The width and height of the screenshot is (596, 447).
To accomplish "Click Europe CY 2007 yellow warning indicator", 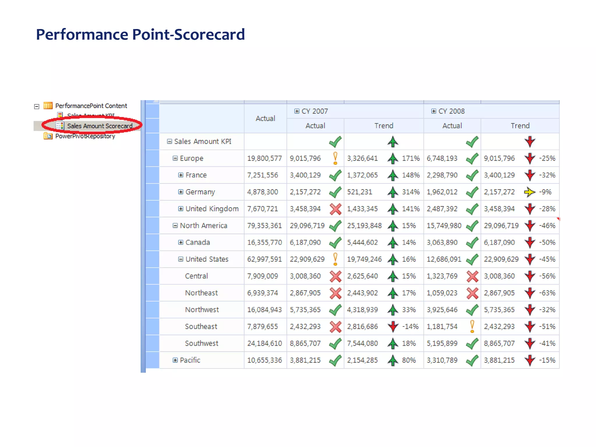I will coord(335,158).
